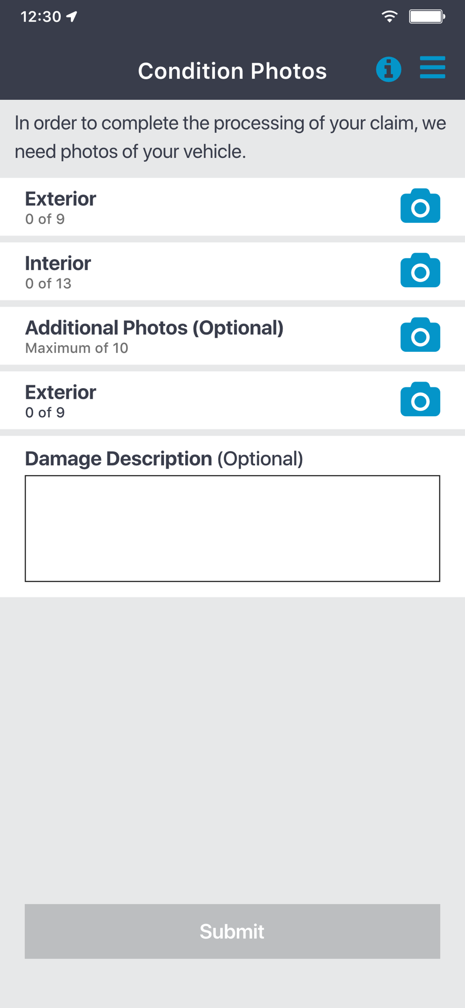The width and height of the screenshot is (465, 1008).
Task: Tap the Wi-Fi status icon
Action: click(389, 17)
